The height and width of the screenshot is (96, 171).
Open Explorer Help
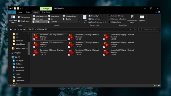tap(159, 12)
